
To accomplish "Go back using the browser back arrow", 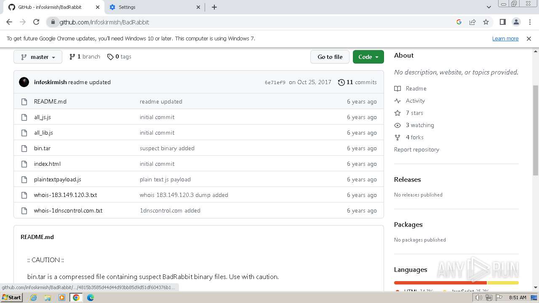I will (9, 22).
